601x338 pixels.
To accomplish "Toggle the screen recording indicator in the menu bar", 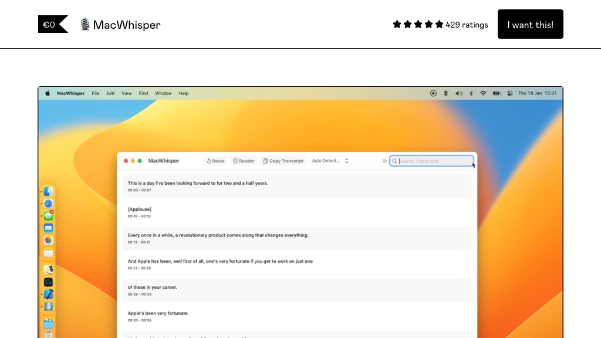I will (434, 93).
